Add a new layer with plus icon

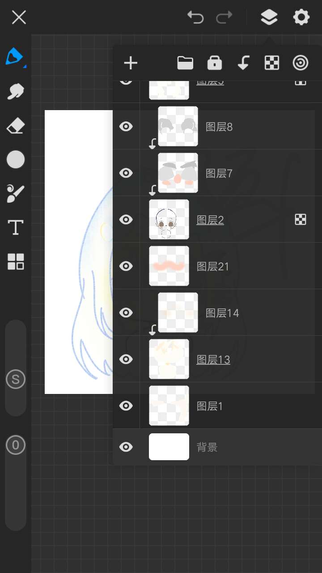pos(131,63)
